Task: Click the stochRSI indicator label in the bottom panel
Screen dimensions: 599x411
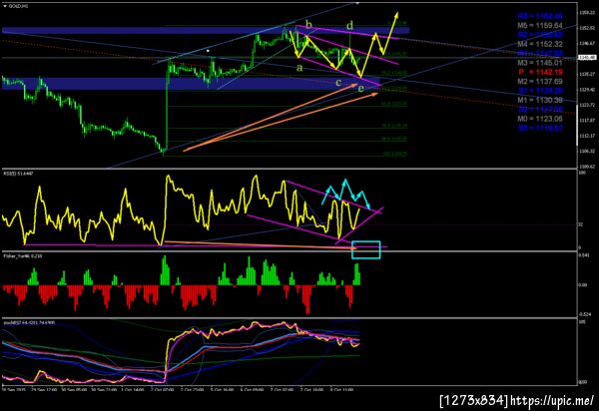Action: [x=29, y=323]
